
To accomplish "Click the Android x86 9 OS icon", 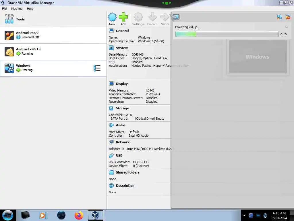I will point(9,35).
